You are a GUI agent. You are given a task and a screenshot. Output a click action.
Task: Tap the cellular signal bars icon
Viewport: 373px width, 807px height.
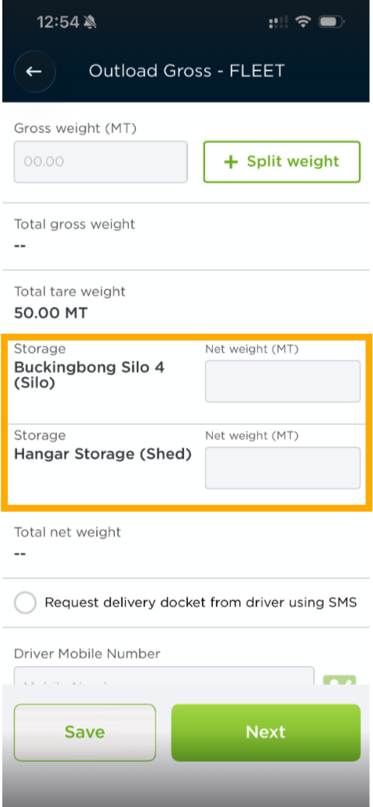(x=278, y=22)
